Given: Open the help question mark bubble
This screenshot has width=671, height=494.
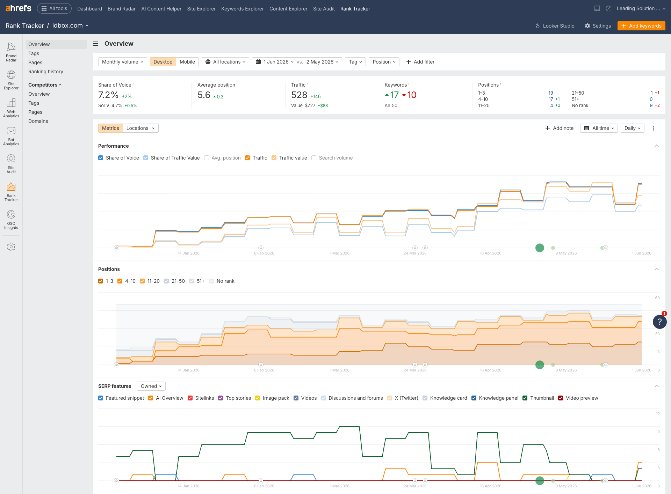Looking at the screenshot, I should 659,322.
